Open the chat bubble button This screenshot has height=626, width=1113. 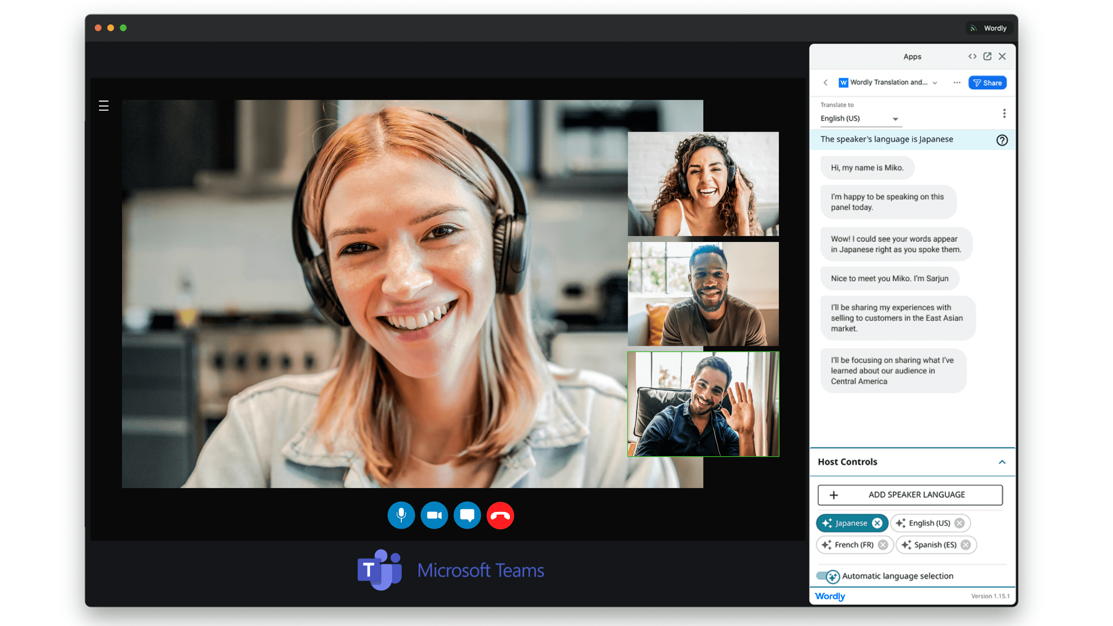(467, 515)
